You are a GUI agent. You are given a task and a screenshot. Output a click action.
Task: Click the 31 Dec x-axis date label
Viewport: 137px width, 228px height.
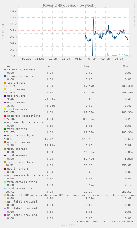point(40,59)
